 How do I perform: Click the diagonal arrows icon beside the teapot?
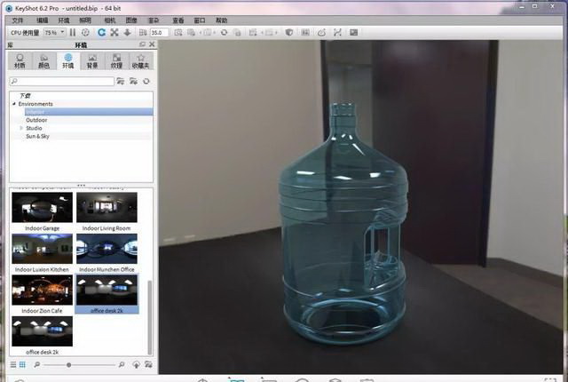[337, 33]
